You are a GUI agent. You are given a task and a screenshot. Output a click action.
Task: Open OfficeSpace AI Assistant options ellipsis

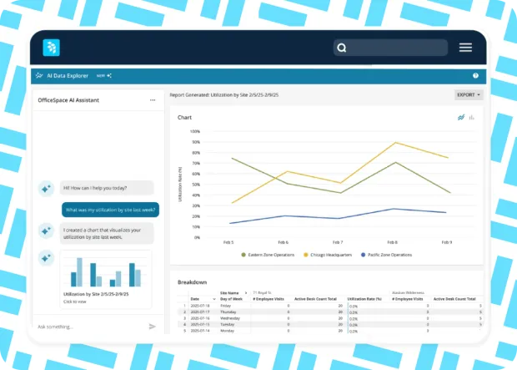coord(152,100)
